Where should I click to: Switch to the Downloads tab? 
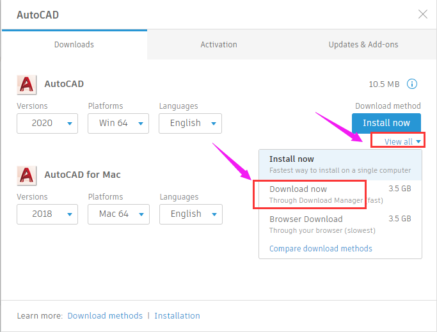coord(74,45)
